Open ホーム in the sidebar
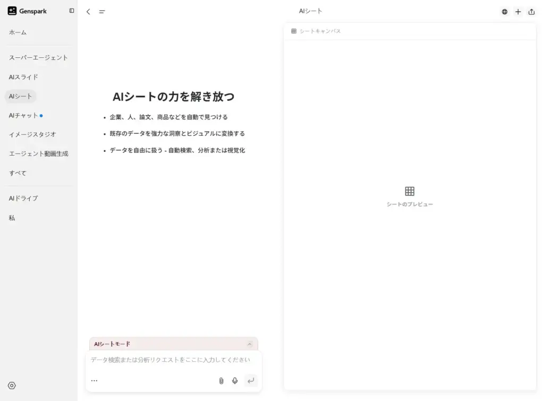 tap(18, 32)
